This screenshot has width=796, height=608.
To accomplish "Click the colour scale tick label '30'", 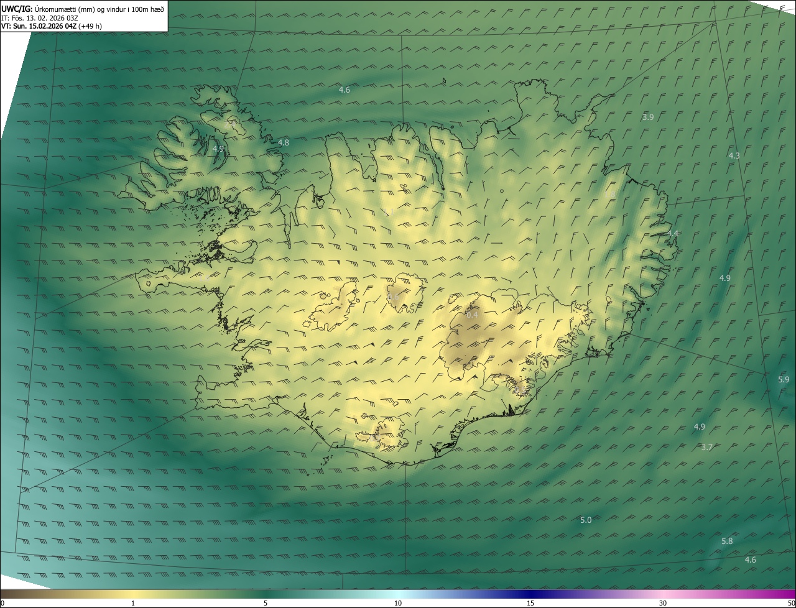I will (x=663, y=603).
